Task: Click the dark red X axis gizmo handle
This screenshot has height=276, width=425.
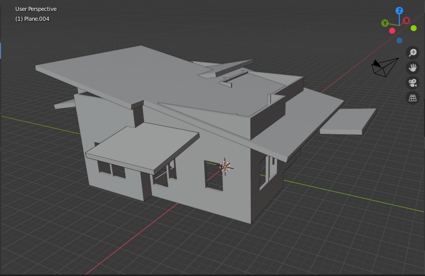Action: (x=406, y=21)
